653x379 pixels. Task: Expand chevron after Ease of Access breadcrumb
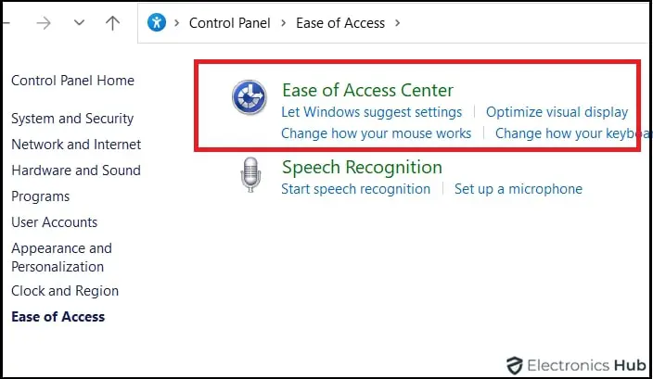398,23
